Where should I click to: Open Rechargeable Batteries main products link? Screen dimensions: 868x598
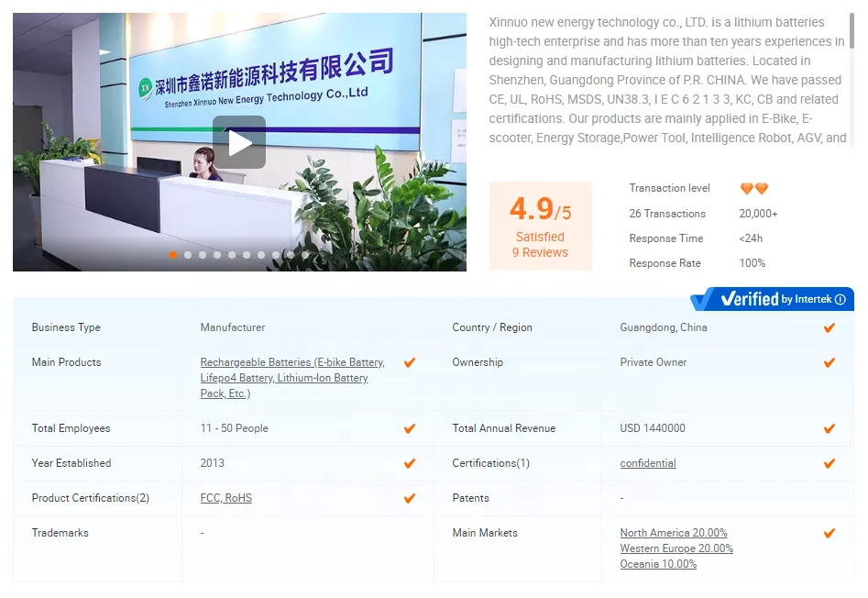pos(292,378)
